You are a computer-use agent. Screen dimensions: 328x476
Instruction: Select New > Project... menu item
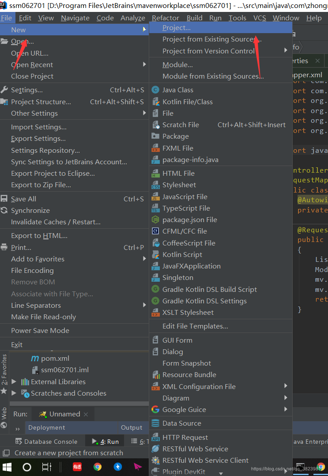tap(221, 28)
